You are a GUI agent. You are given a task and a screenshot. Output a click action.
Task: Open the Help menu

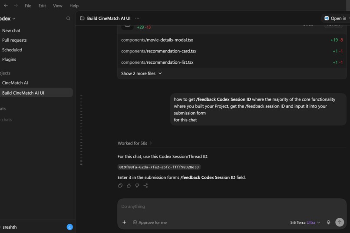[x=74, y=6]
